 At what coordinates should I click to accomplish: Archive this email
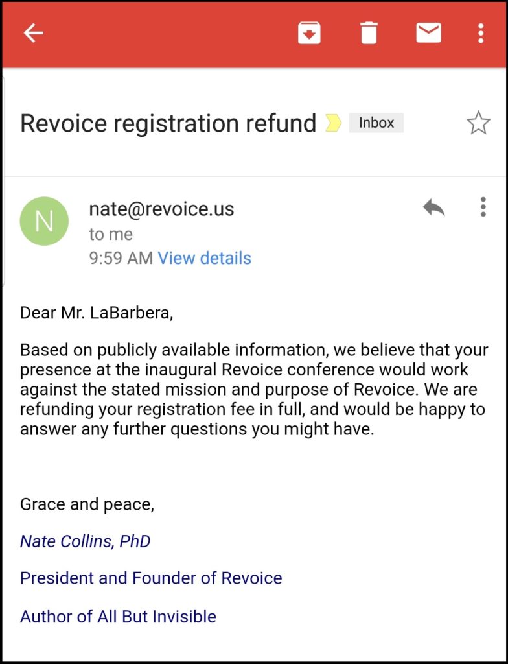tap(310, 33)
